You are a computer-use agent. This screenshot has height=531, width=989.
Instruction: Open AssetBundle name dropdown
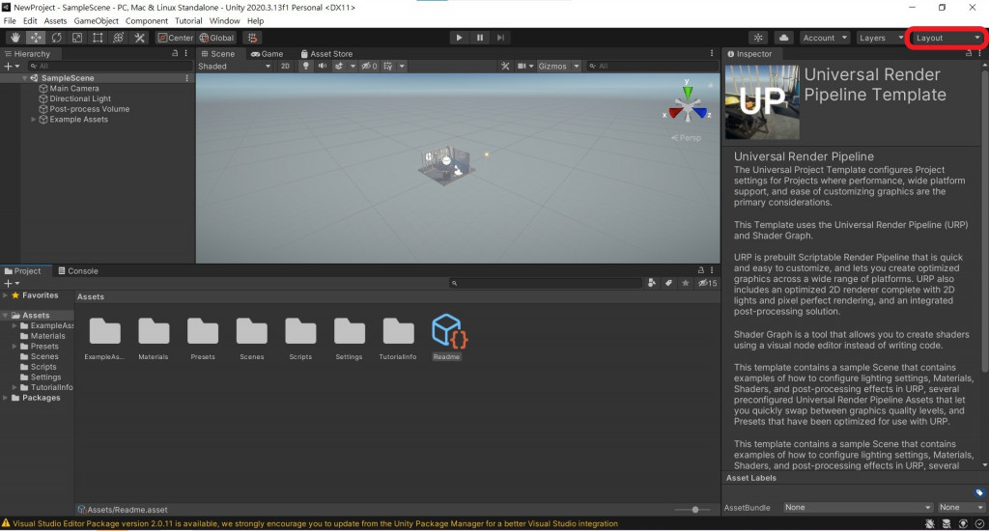pyautogui.click(x=858, y=508)
